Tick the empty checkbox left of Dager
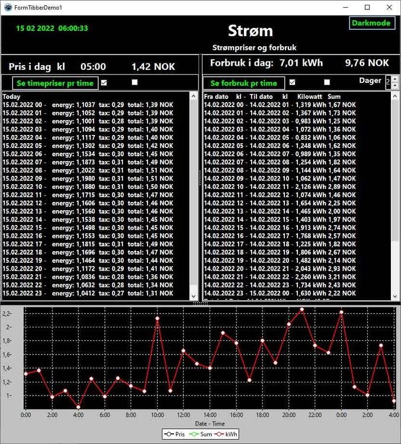401x444 pixels. coord(327,83)
